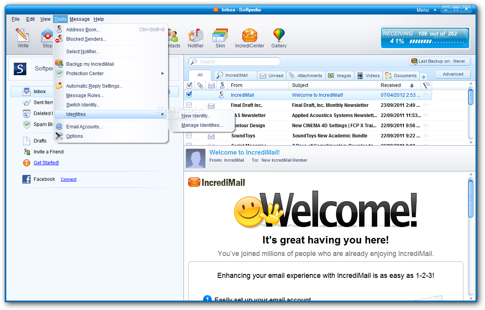485x310 pixels.
Task: Open the Skin toolbar icon
Action: [220, 35]
